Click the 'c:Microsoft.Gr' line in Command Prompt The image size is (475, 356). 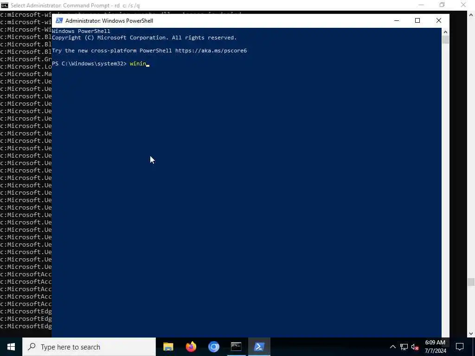point(26,59)
